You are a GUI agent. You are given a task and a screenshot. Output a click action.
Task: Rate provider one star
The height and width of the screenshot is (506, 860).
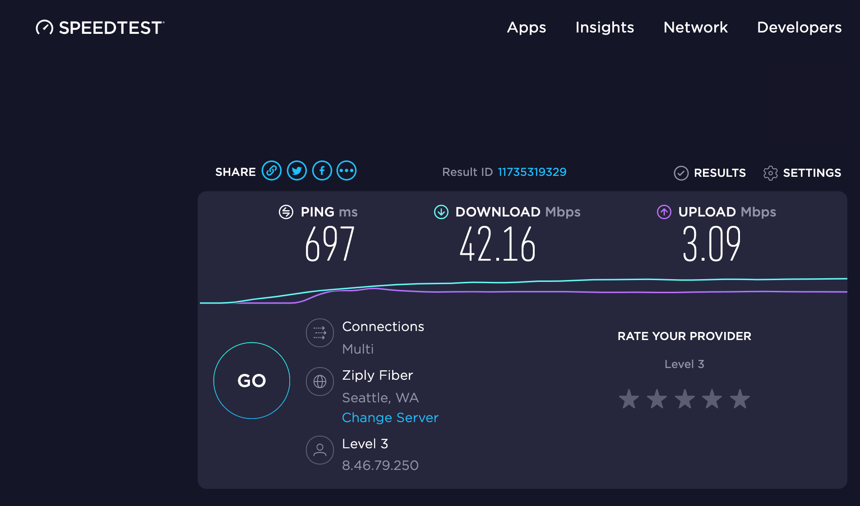click(629, 399)
